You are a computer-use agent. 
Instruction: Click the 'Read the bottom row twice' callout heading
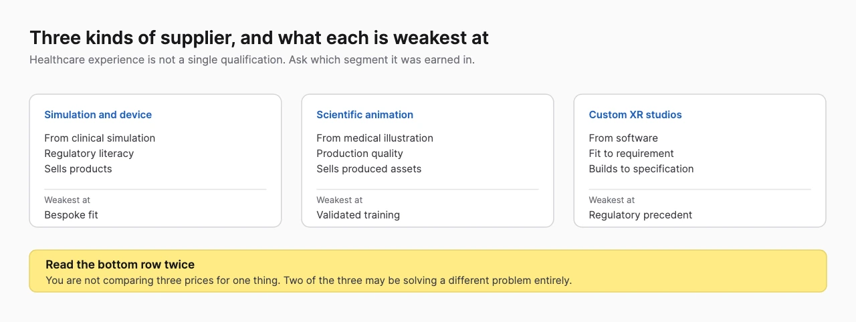click(120, 265)
